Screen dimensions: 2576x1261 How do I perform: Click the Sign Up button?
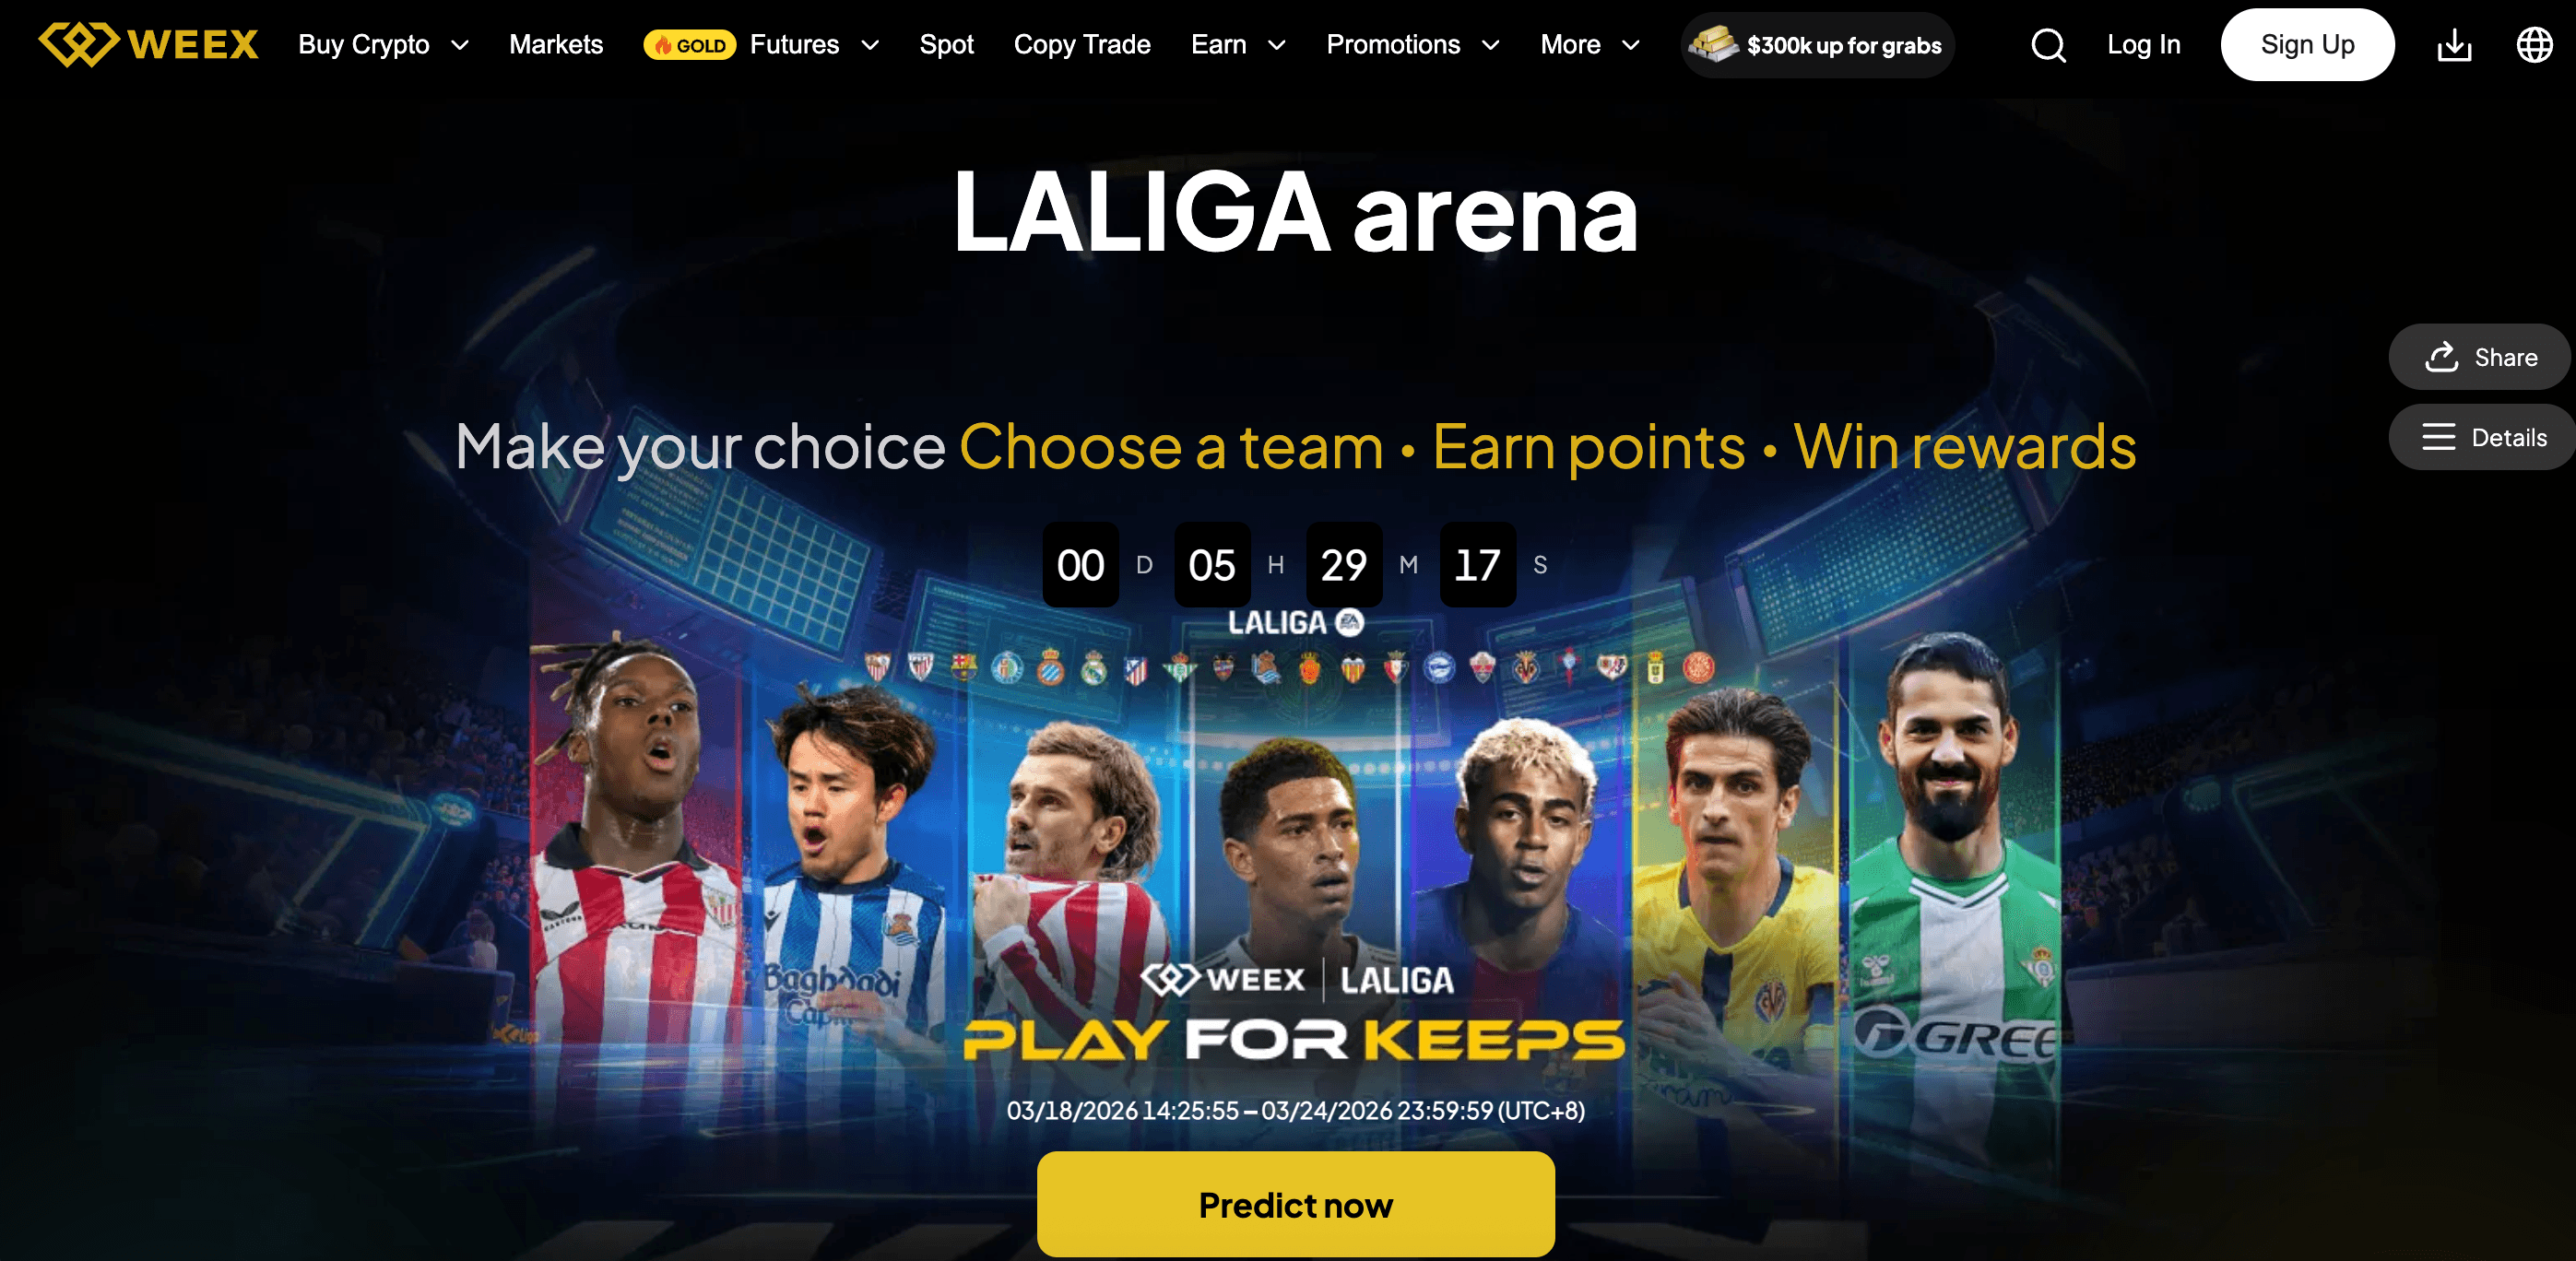coord(2307,45)
